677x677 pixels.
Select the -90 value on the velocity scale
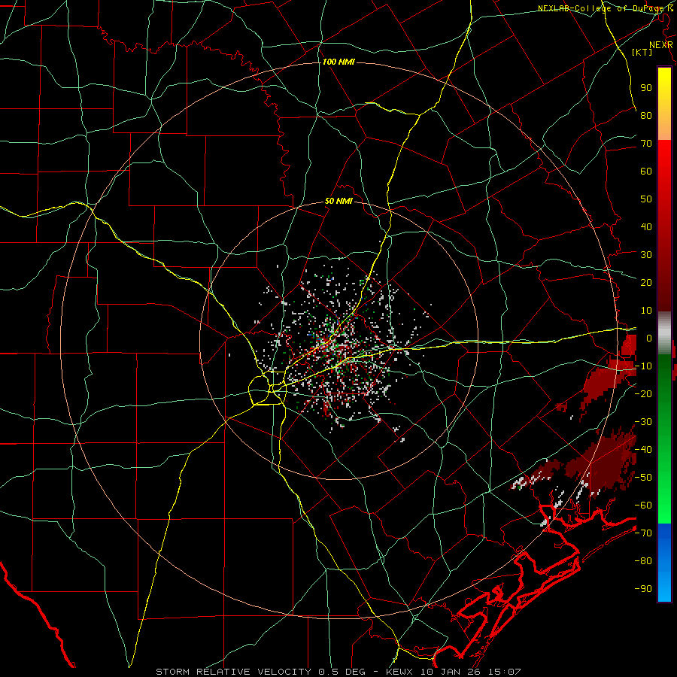pyautogui.click(x=643, y=589)
